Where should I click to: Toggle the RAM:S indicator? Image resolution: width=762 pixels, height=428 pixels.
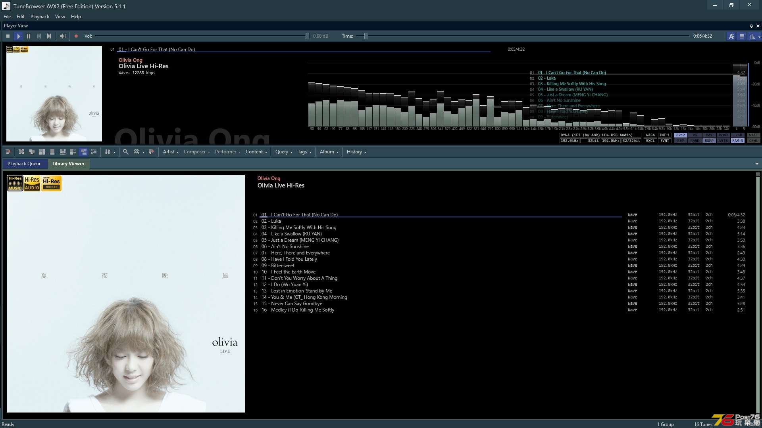pyautogui.click(x=737, y=141)
